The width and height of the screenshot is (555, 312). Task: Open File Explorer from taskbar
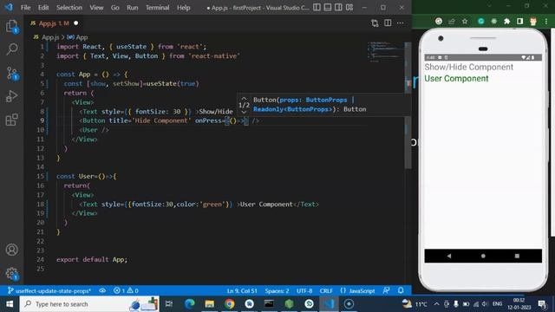[210, 304]
